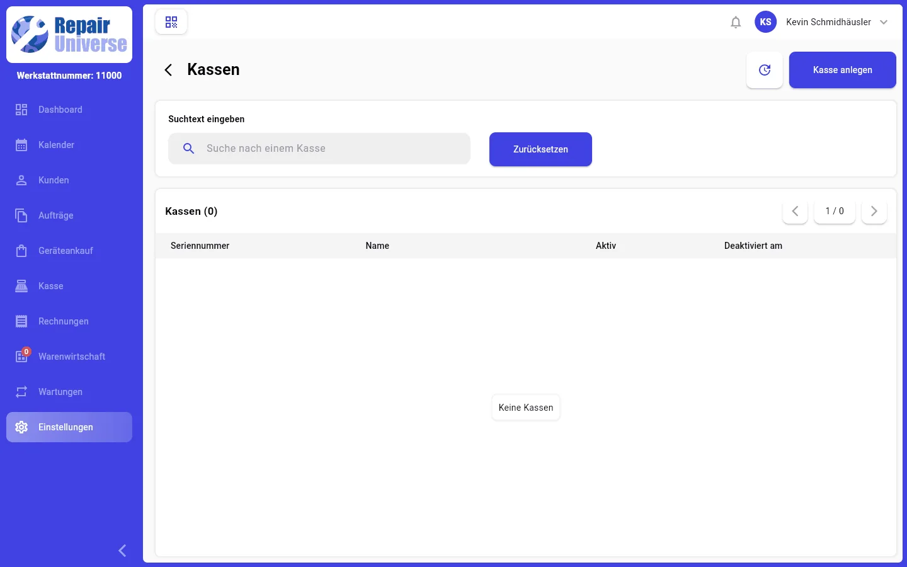Click the 1 / 0 page indicator

pos(835,211)
